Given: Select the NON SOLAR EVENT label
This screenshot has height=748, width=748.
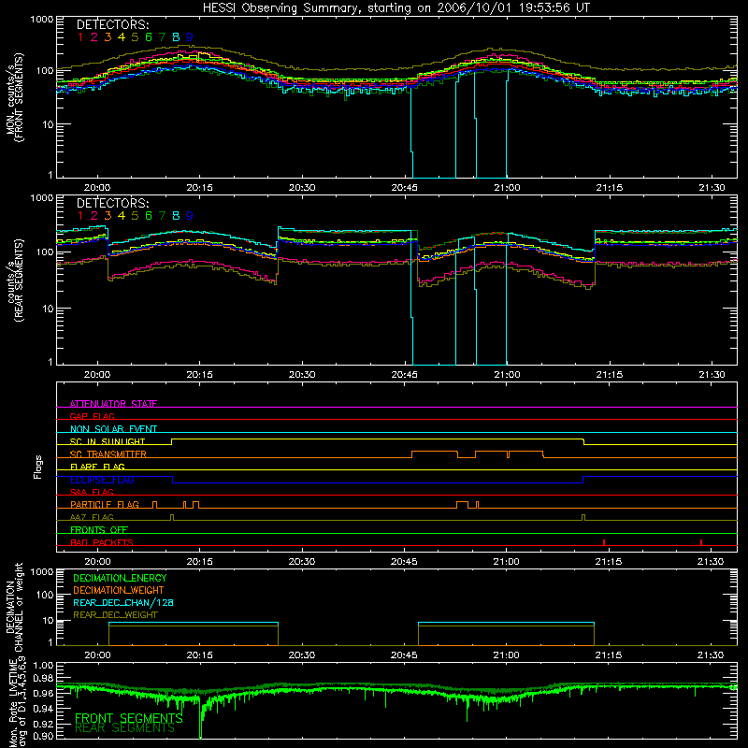Looking at the screenshot, I should click(113, 429).
